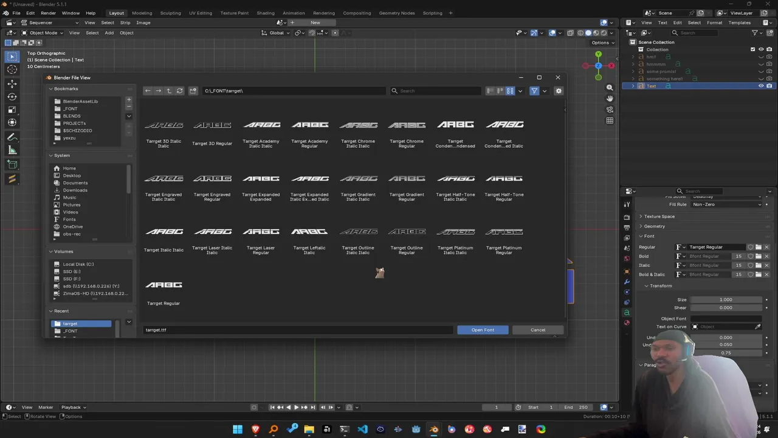Open File Explorer from taskbar
Viewport: 778px width, 438px height.
[309, 429]
